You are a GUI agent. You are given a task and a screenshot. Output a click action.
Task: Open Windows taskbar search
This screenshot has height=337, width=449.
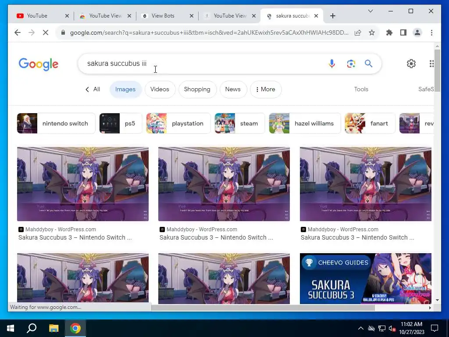tap(32, 328)
